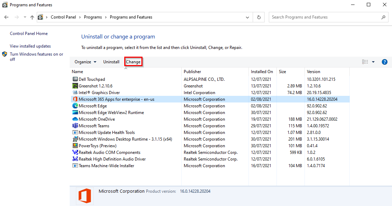Click the Uninstall toolbar button
The height and width of the screenshot is (206, 392).
(111, 62)
